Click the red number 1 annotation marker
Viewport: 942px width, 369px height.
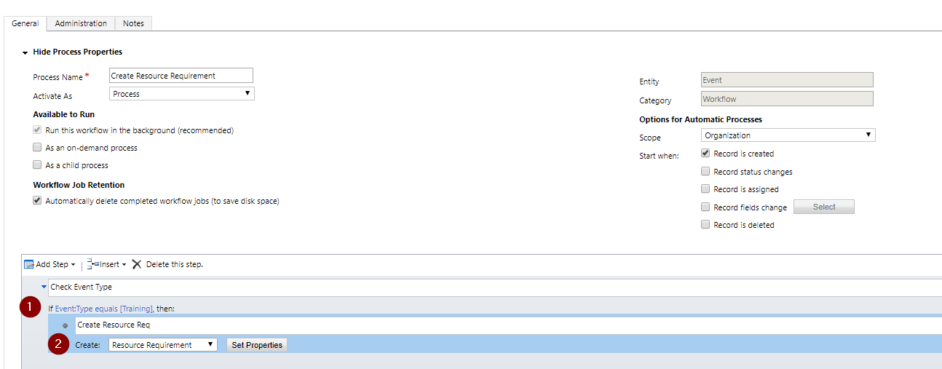pyautogui.click(x=29, y=308)
